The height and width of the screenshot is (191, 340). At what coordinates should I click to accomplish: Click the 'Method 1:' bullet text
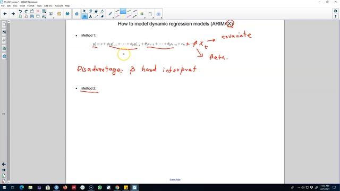point(89,36)
